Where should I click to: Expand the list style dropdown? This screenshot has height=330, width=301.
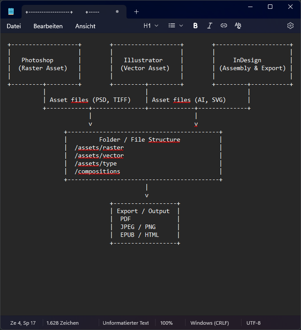176,26
